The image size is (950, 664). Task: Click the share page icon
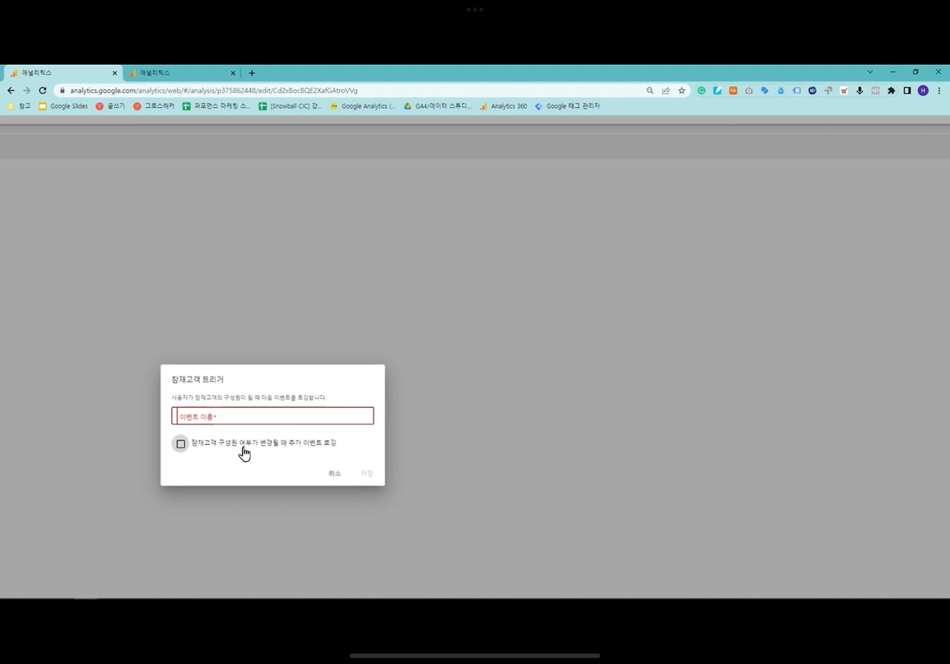click(666, 91)
